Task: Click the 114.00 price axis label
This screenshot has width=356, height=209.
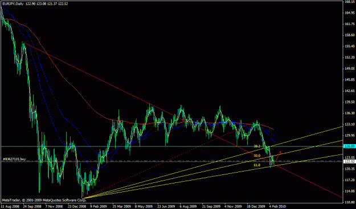Action: tap(350, 191)
